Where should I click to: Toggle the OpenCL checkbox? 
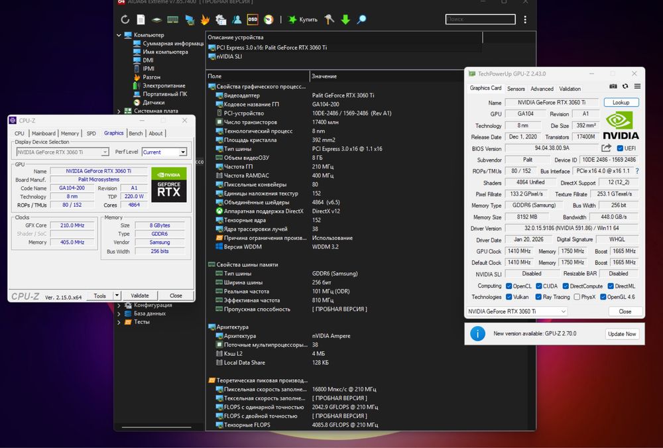[x=509, y=286]
